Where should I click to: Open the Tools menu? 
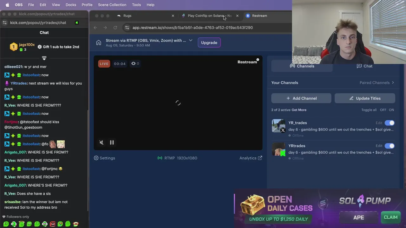(136, 5)
